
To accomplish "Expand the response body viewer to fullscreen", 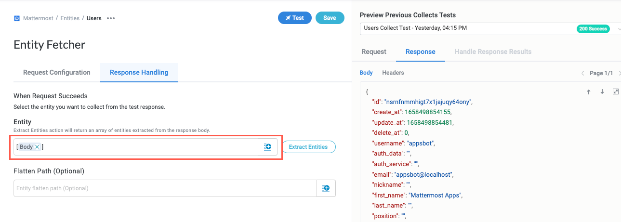I will [x=615, y=91].
